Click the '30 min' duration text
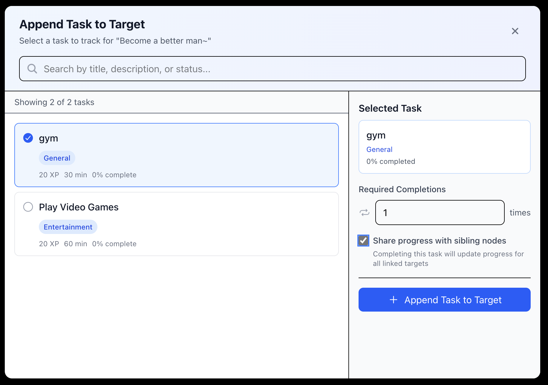548x385 pixels. click(x=76, y=175)
